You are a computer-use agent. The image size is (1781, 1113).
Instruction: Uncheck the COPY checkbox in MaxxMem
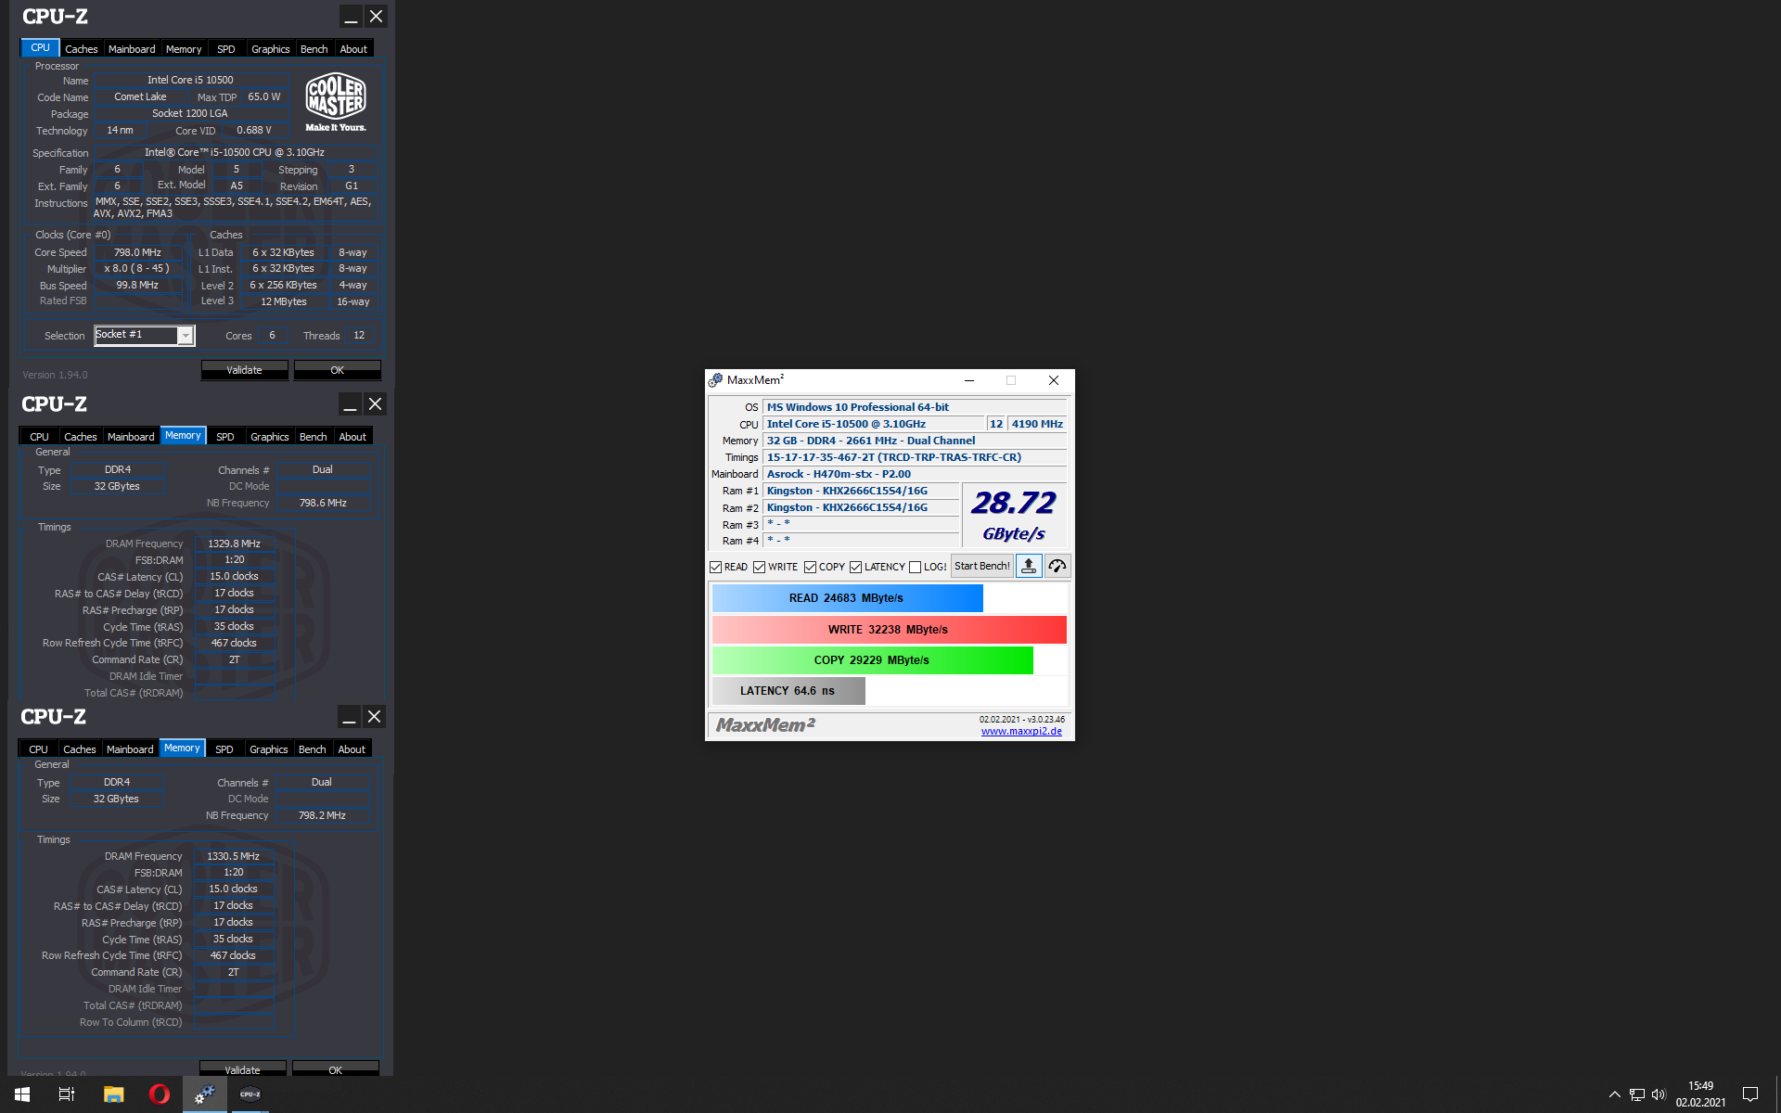pyautogui.click(x=811, y=567)
